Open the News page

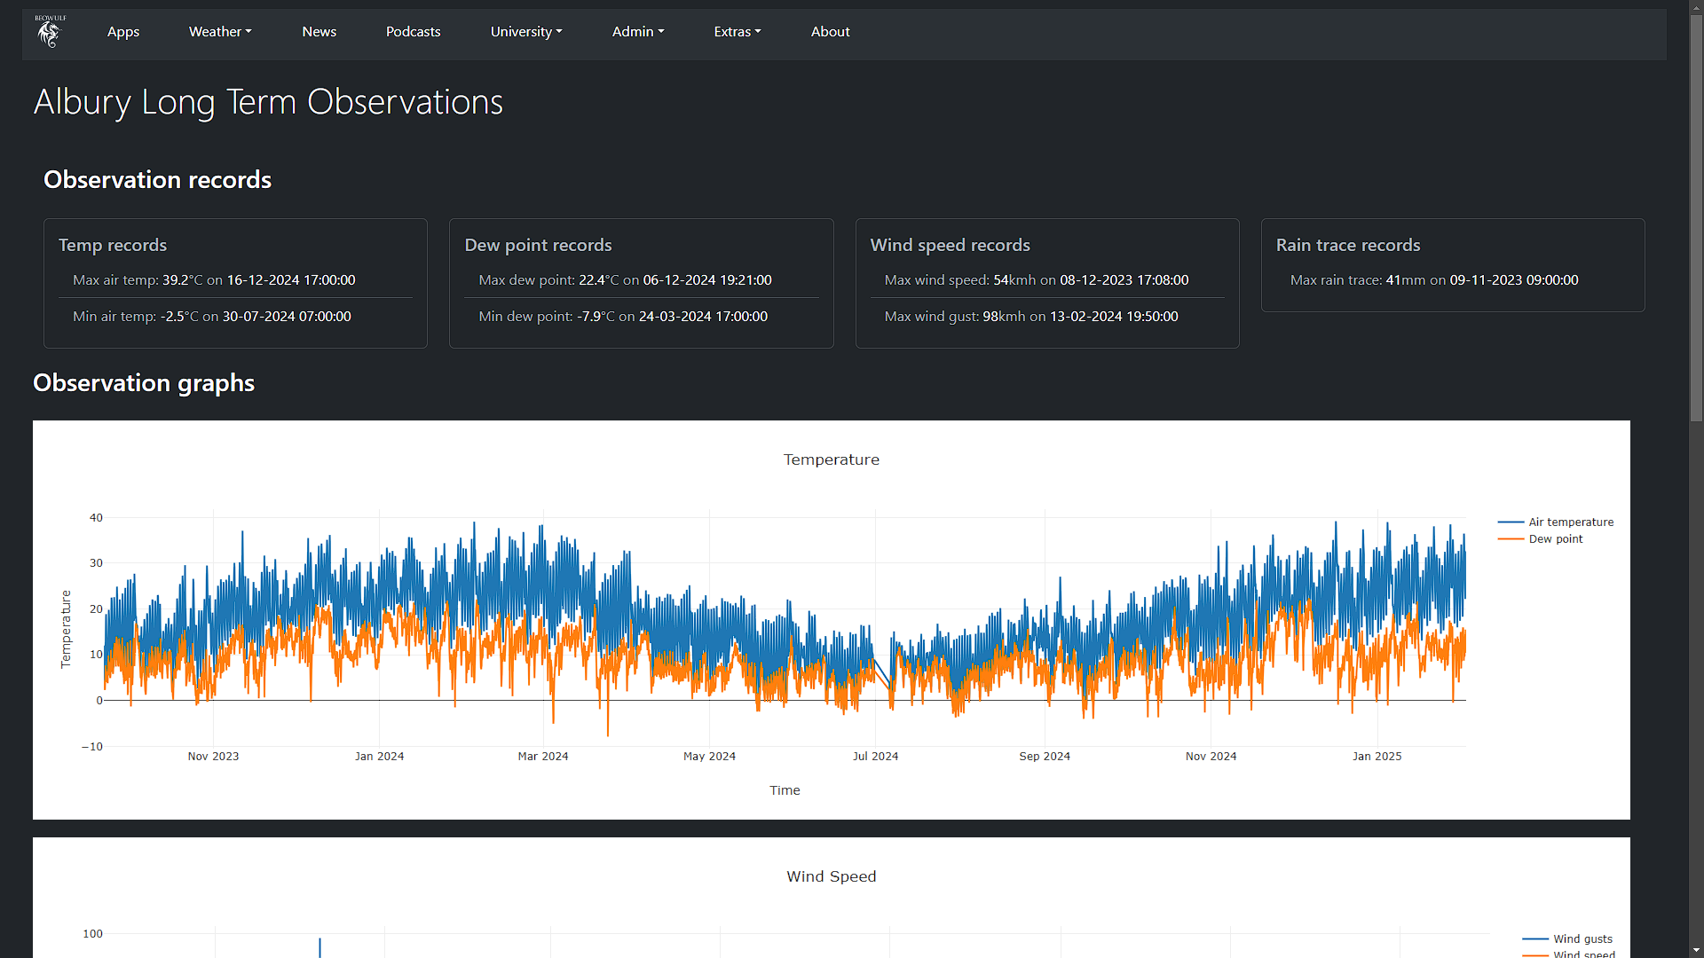[x=319, y=32]
